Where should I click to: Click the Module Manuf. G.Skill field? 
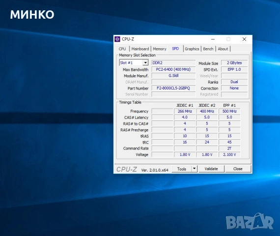(x=173, y=76)
